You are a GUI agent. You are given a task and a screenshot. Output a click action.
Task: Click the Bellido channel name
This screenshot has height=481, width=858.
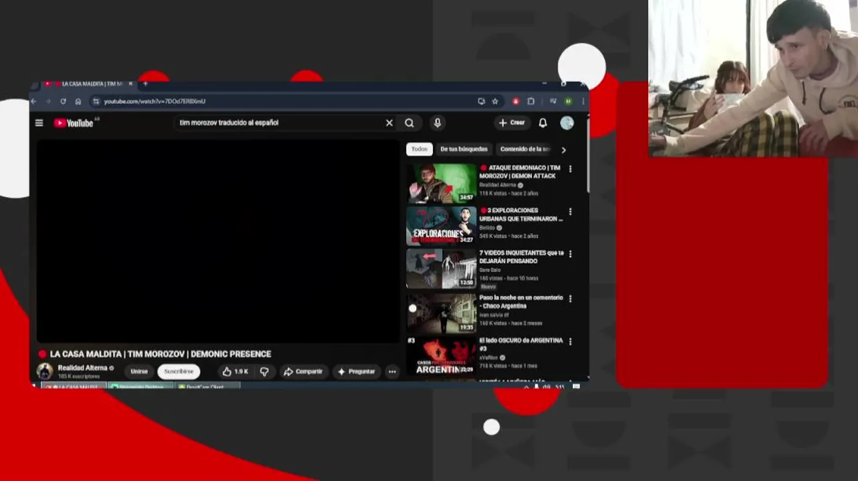coord(487,228)
